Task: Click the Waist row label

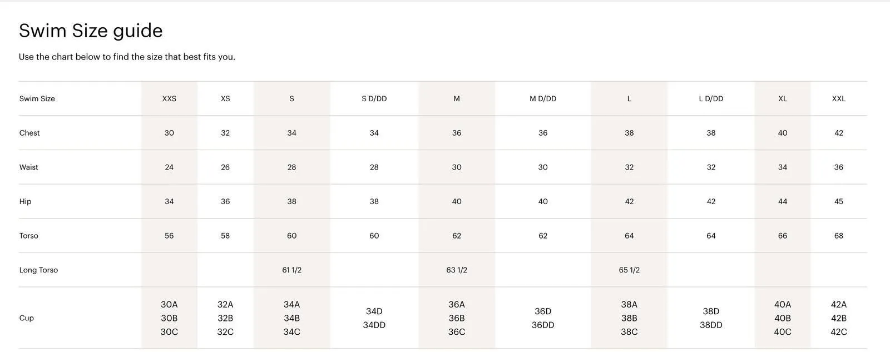Action: [29, 167]
